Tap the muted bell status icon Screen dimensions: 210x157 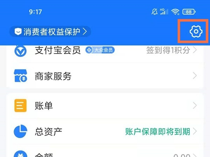(154, 12)
